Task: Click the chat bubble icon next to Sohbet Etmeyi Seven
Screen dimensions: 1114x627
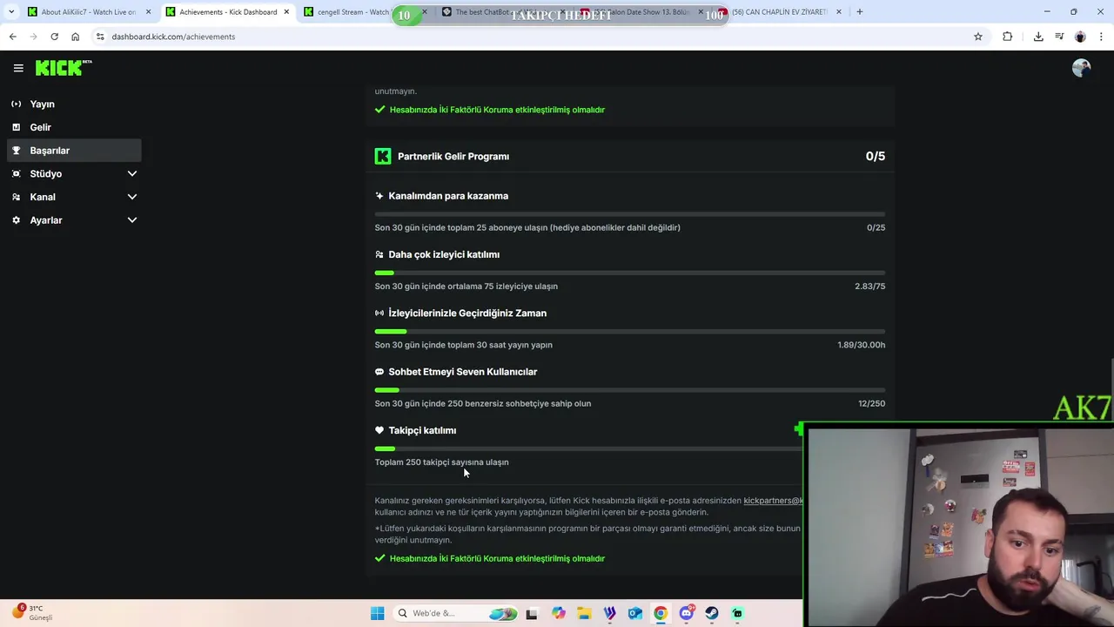Action: point(379,372)
